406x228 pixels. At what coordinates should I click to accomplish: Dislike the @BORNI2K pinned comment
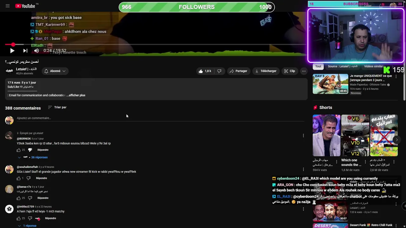[x=30, y=150]
